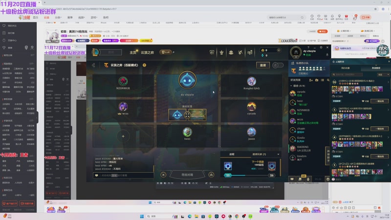Screen dimensions: 391x220
Task: Toggle 收藏 heart on the third lineup
Action: (x=365, y=156)
